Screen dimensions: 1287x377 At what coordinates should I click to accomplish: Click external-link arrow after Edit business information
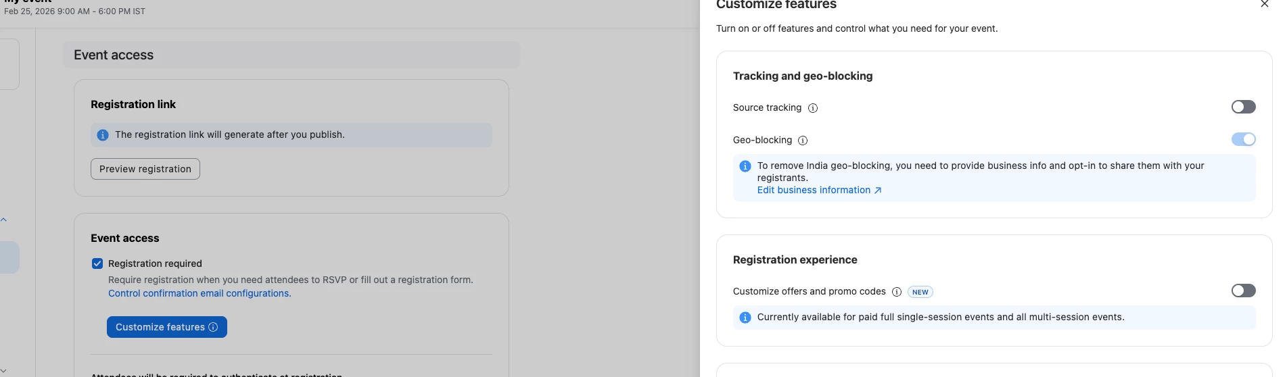878,191
